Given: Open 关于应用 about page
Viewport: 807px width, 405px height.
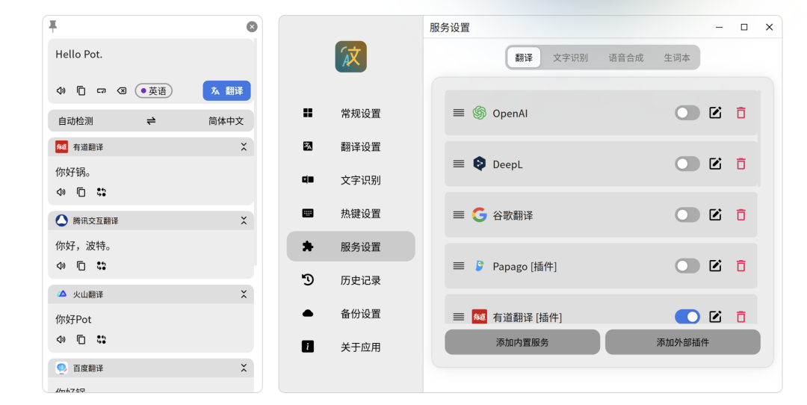Looking at the screenshot, I should [350, 347].
